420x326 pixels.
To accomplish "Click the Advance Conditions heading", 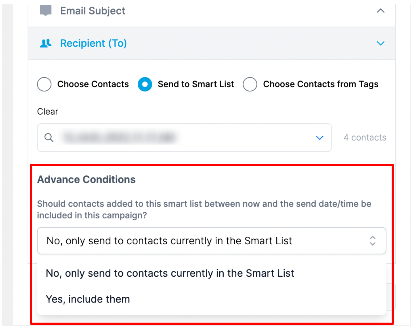I will [86, 179].
